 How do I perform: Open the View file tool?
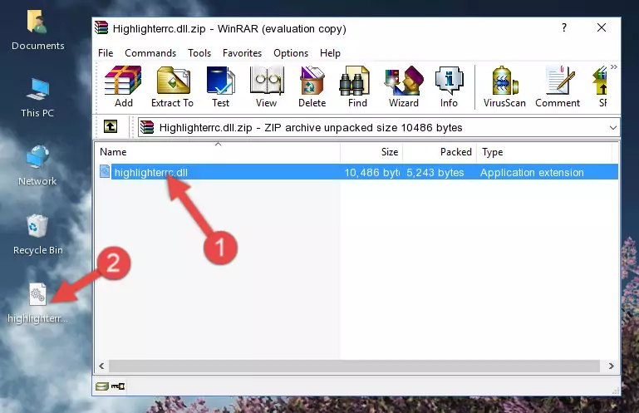(267, 86)
